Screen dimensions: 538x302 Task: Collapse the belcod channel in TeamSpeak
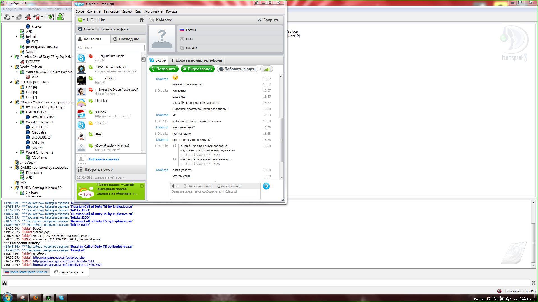(x=17, y=37)
